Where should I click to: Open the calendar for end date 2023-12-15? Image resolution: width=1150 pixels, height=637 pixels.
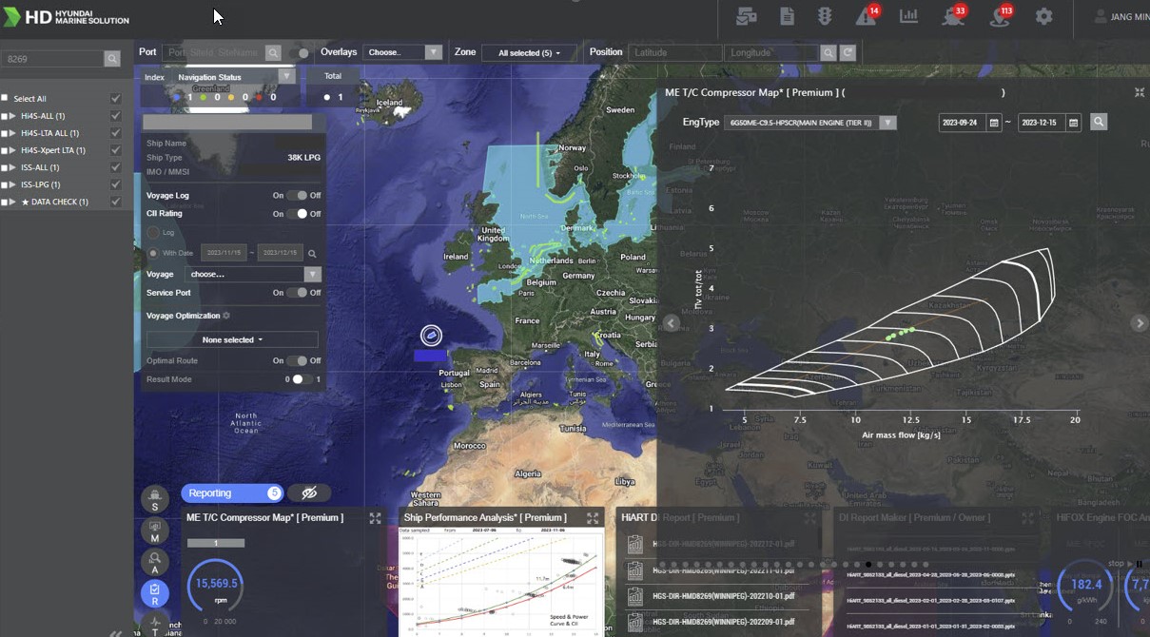[x=1074, y=123]
